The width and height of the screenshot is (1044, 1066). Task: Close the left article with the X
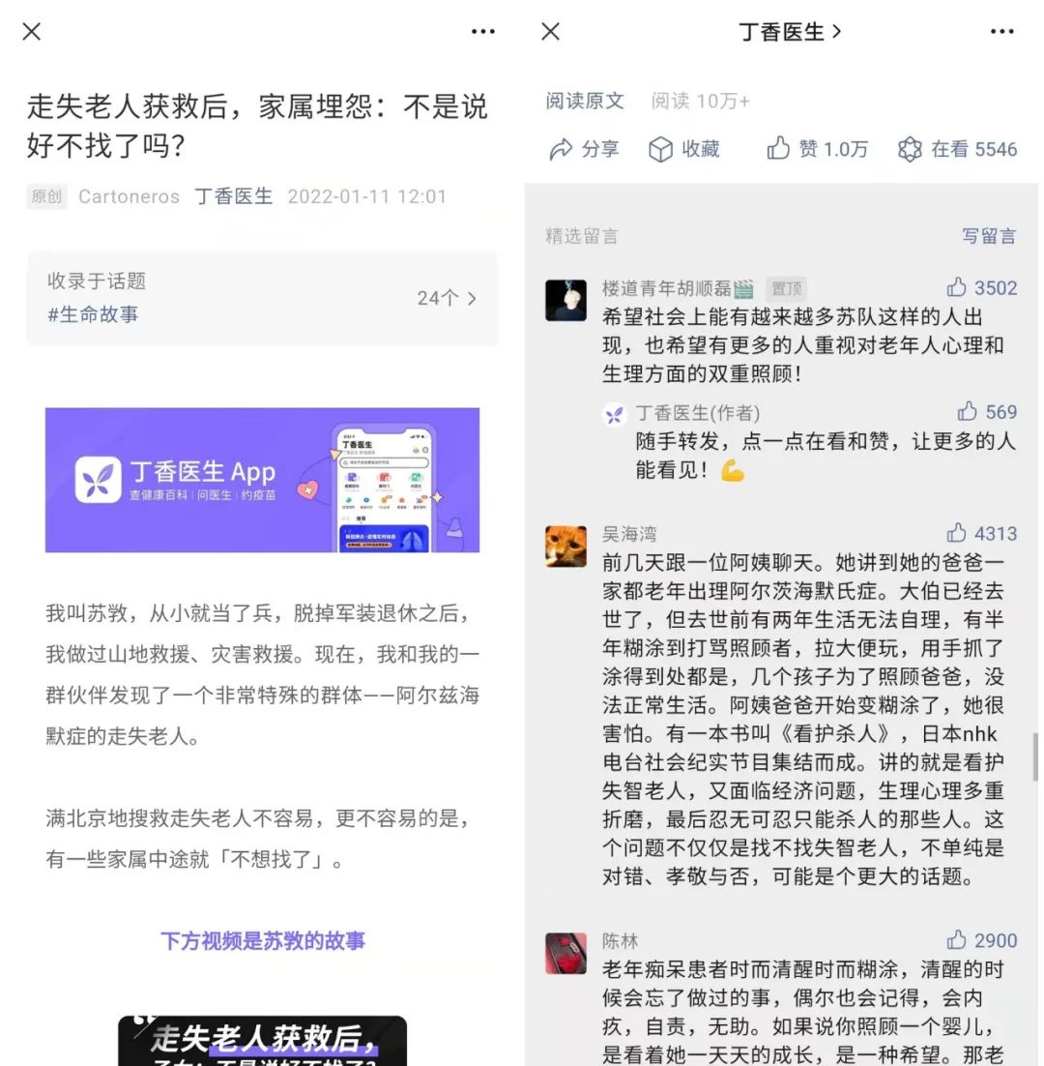pos(32,31)
